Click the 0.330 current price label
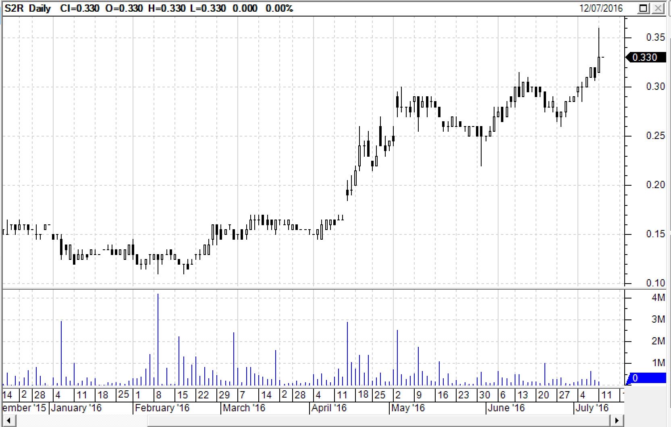Screen dimensions: 671x427 pyautogui.click(x=645, y=58)
